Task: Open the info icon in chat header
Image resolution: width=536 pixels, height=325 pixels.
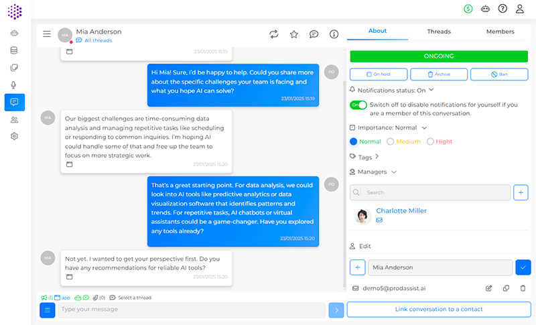Action: [x=334, y=34]
